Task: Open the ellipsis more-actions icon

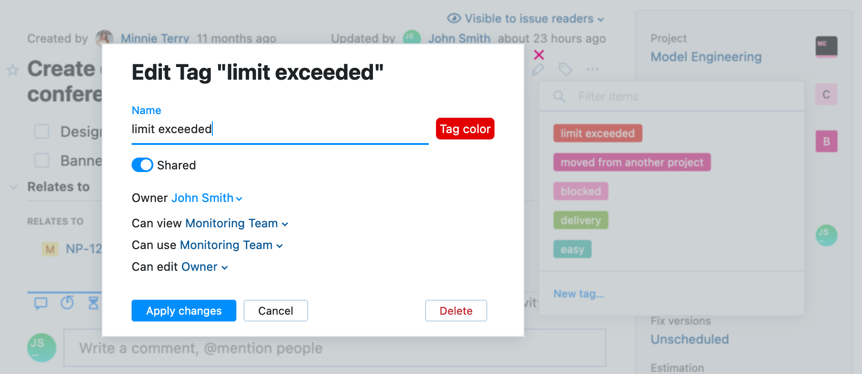Action: 592,69
